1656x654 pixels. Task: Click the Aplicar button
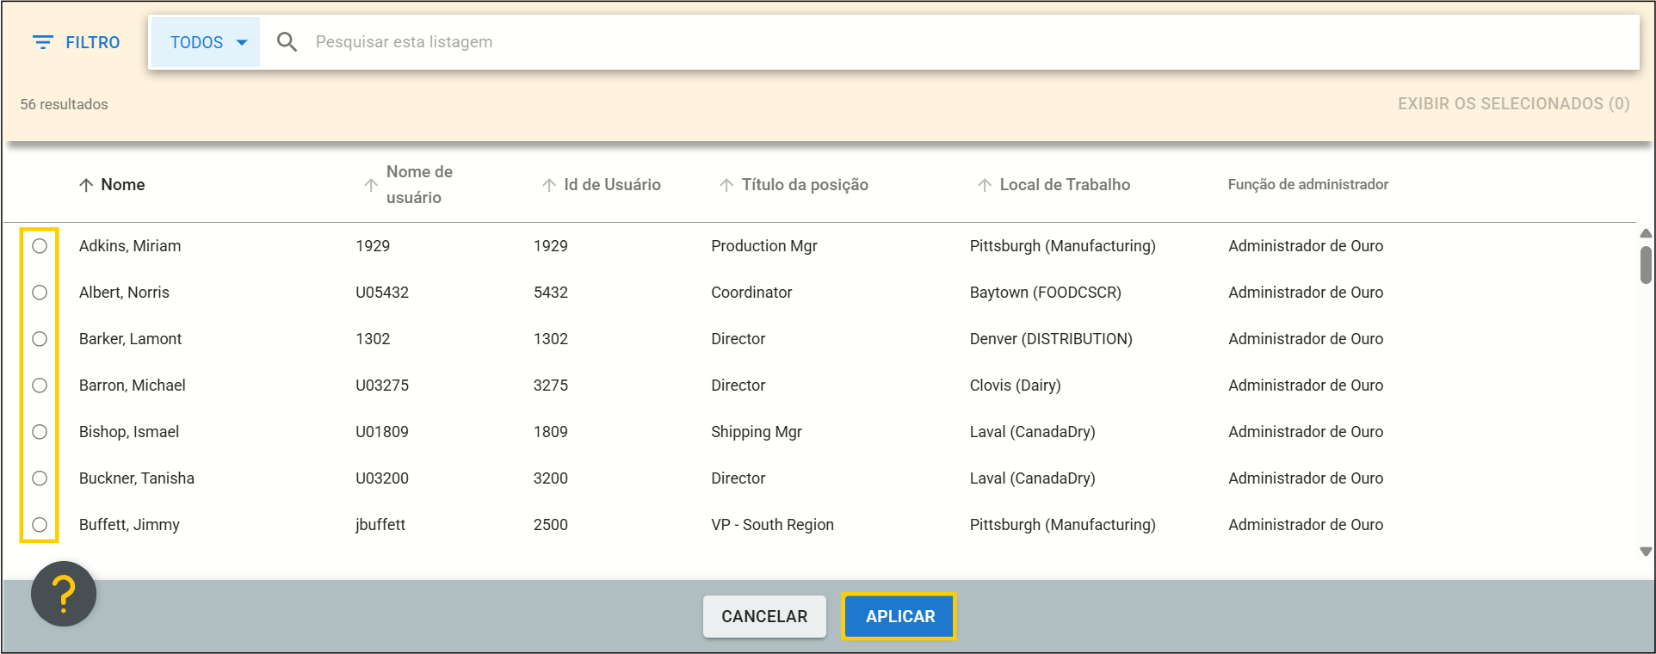(899, 616)
